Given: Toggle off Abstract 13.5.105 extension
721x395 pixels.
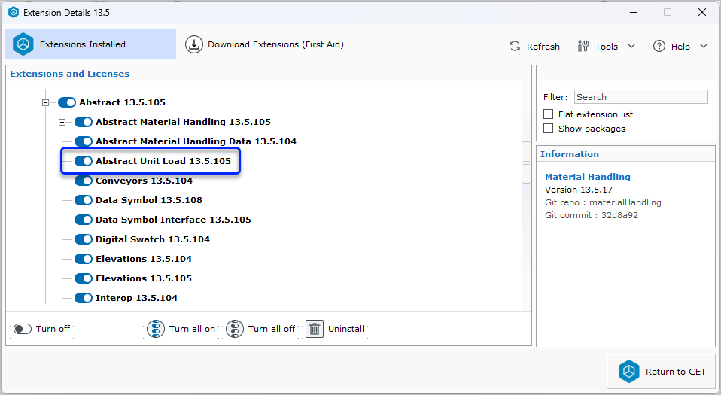Looking at the screenshot, I should tap(67, 102).
